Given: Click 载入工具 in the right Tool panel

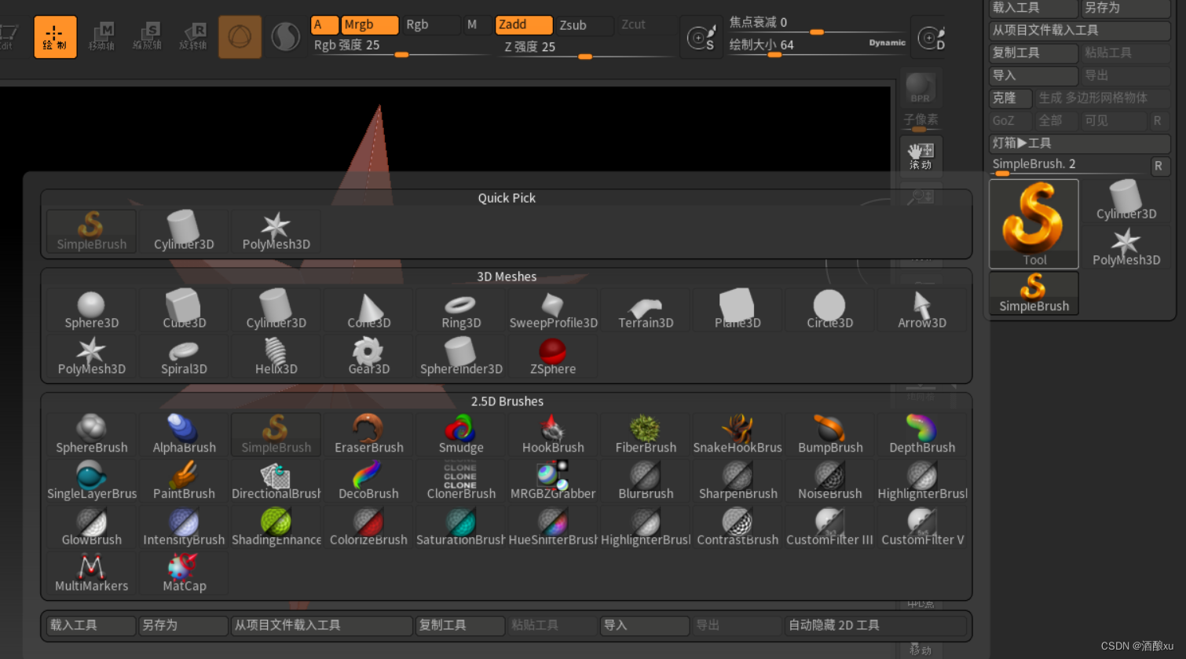Looking at the screenshot, I should [1034, 8].
